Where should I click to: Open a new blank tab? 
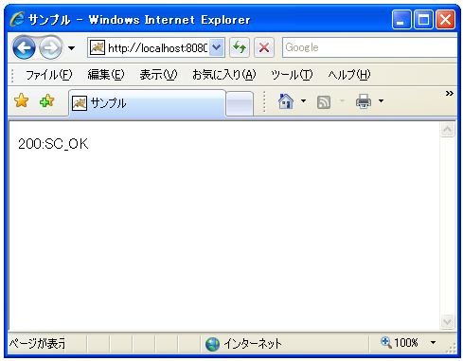coord(240,103)
